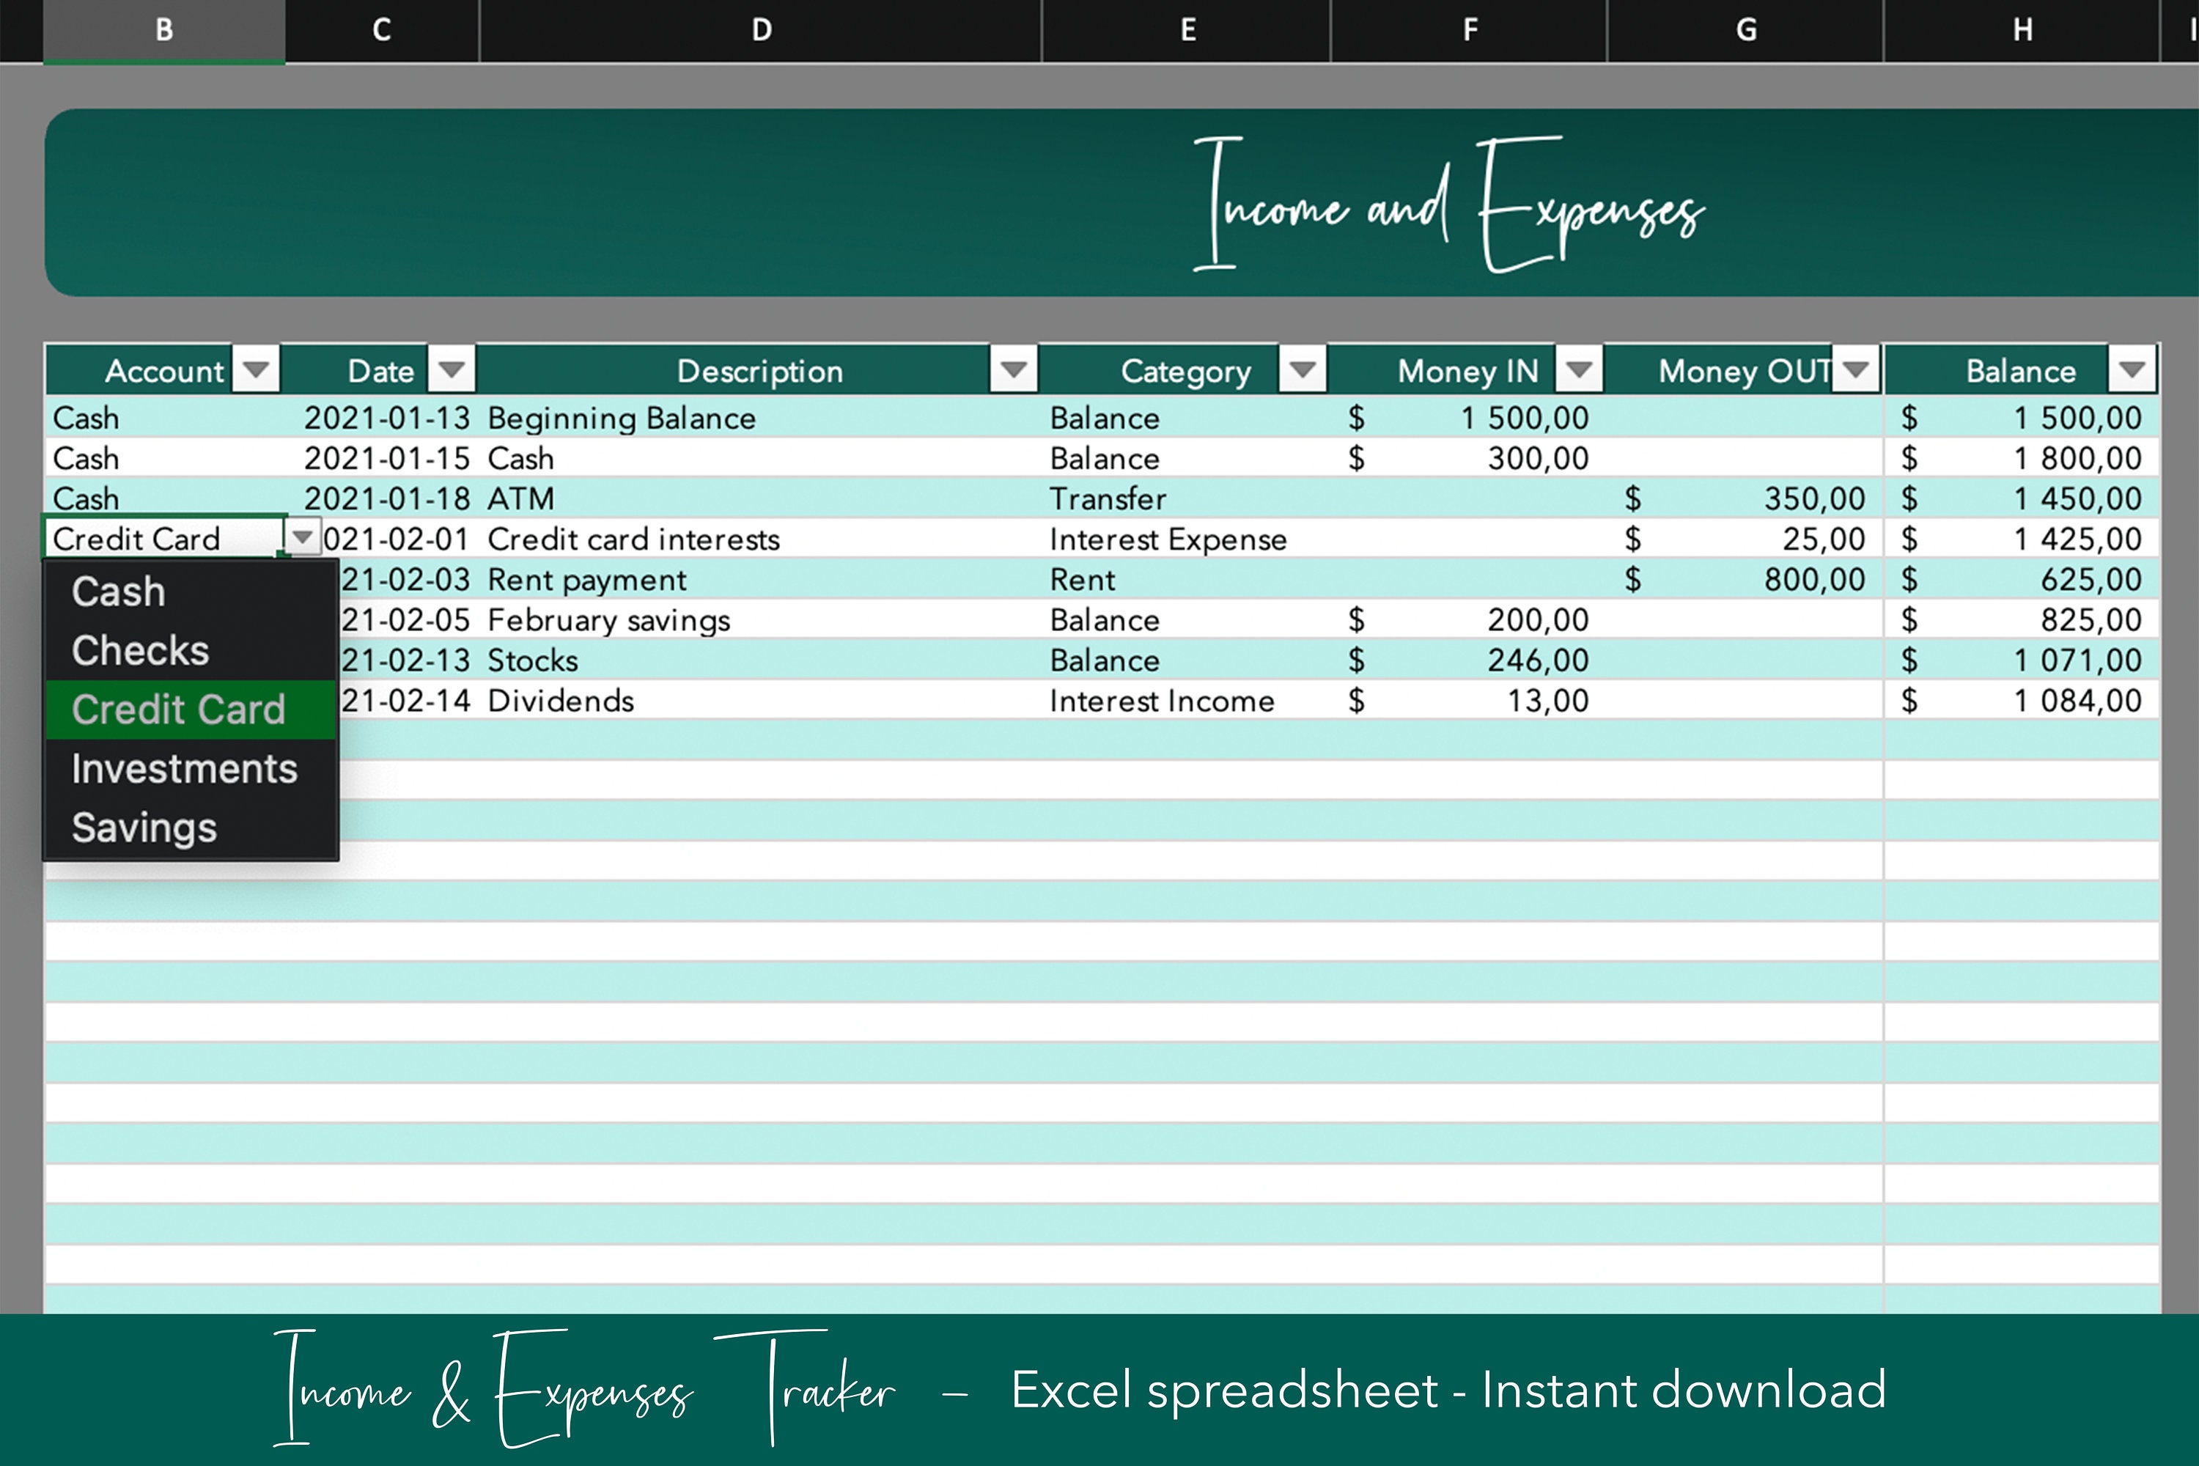The image size is (2199, 1466).
Task: Click the Rent payment description cell
Action: click(x=586, y=579)
